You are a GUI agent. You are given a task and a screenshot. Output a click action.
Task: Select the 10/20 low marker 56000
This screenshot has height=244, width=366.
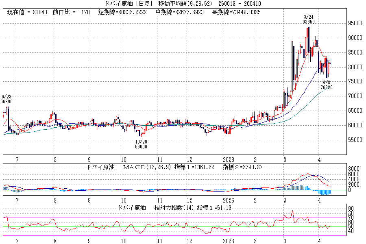coord(141,147)
